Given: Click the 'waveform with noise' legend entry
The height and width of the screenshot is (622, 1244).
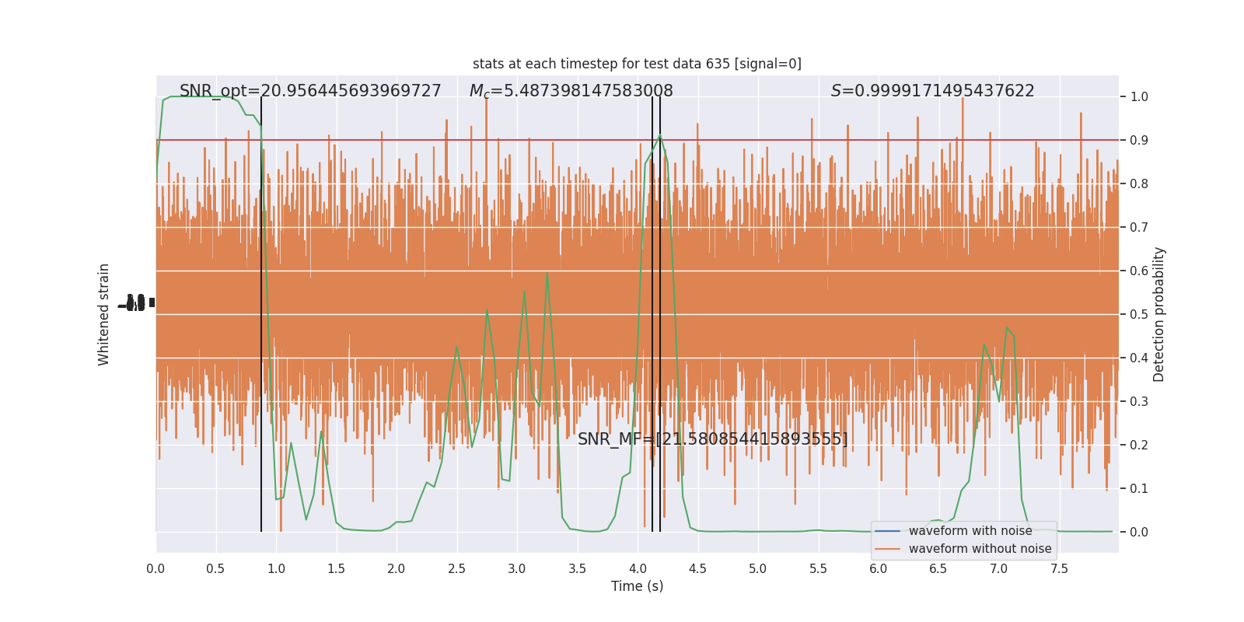Looking at the screenshot, I should point(970,531).
